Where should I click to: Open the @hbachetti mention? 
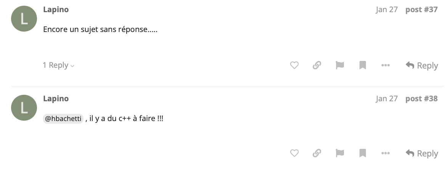click(x=63, y=119)
